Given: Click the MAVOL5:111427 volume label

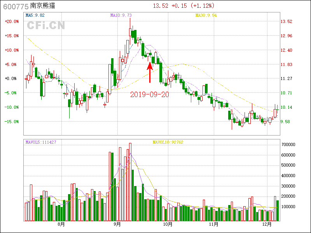Looking at the screenshot, I should (41, 142).
